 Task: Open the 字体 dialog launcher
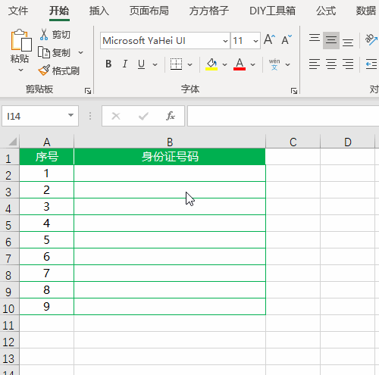294,91
